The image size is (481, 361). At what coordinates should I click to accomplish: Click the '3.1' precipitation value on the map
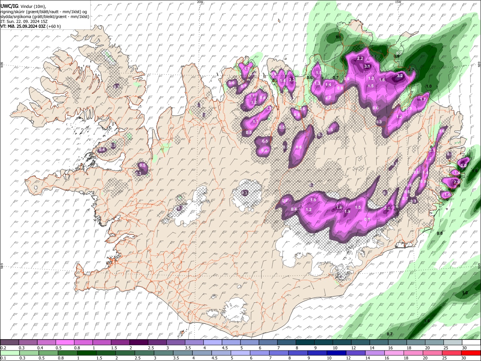tap(367, 67)
